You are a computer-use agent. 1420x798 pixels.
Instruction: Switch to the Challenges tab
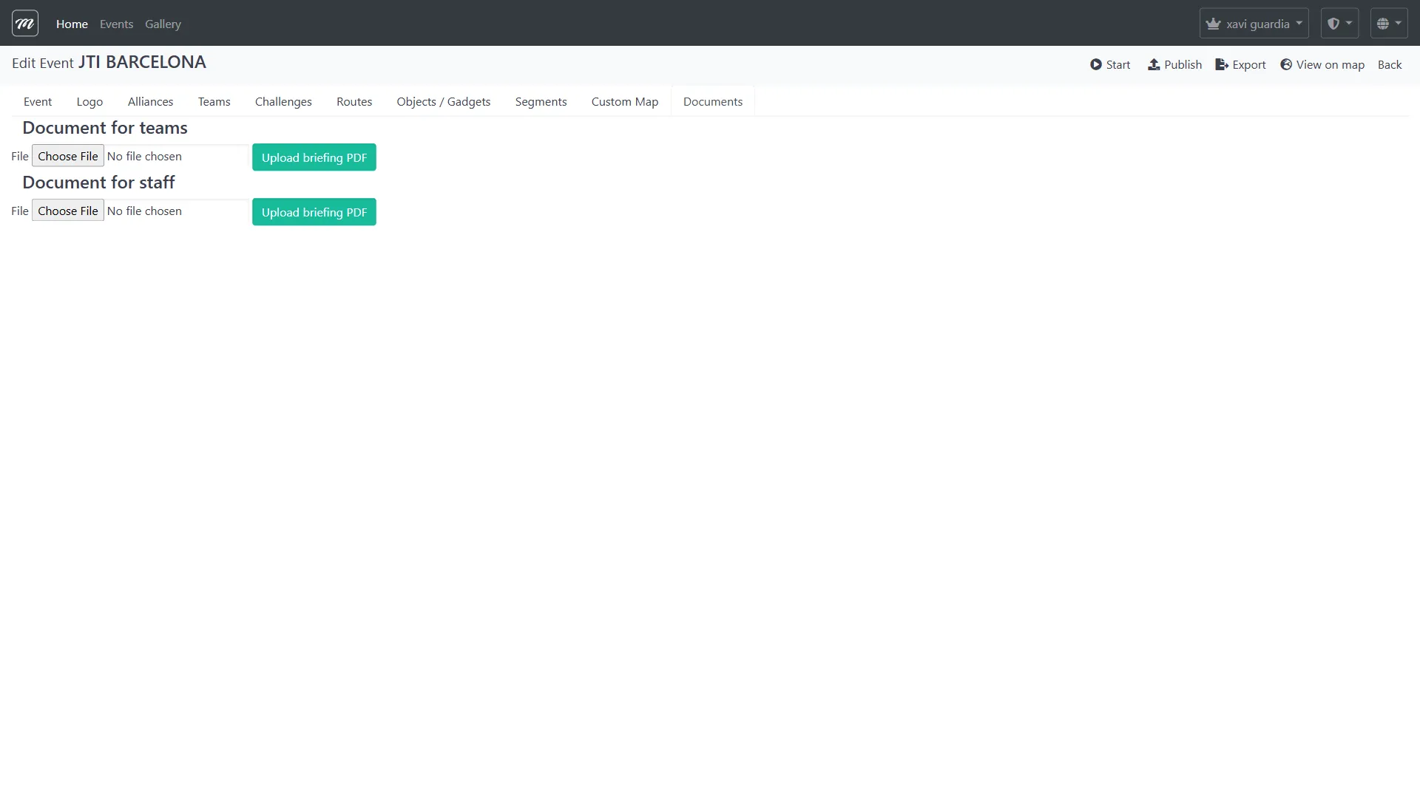[283, 101]
